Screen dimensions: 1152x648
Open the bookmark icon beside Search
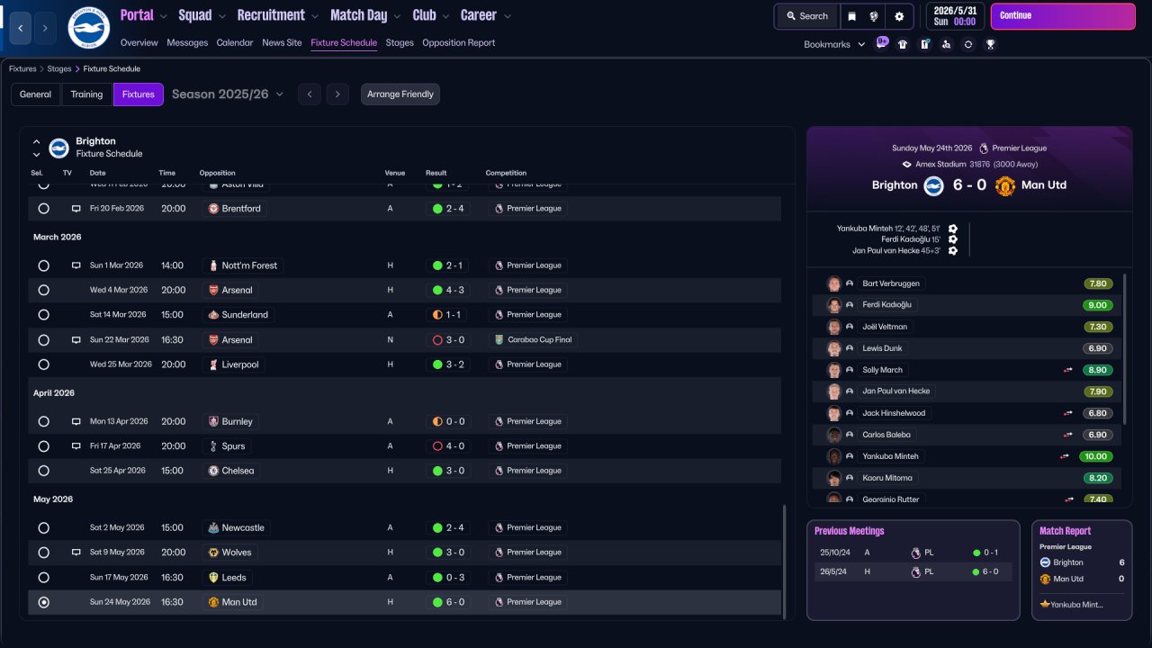[851, 16]
